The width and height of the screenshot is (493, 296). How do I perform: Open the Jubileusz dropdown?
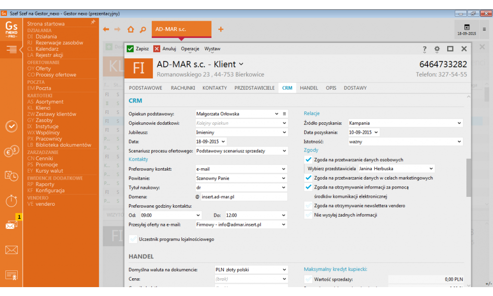tap(284, 132)
